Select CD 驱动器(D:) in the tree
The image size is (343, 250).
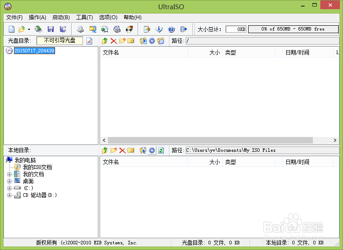(40, 195)
